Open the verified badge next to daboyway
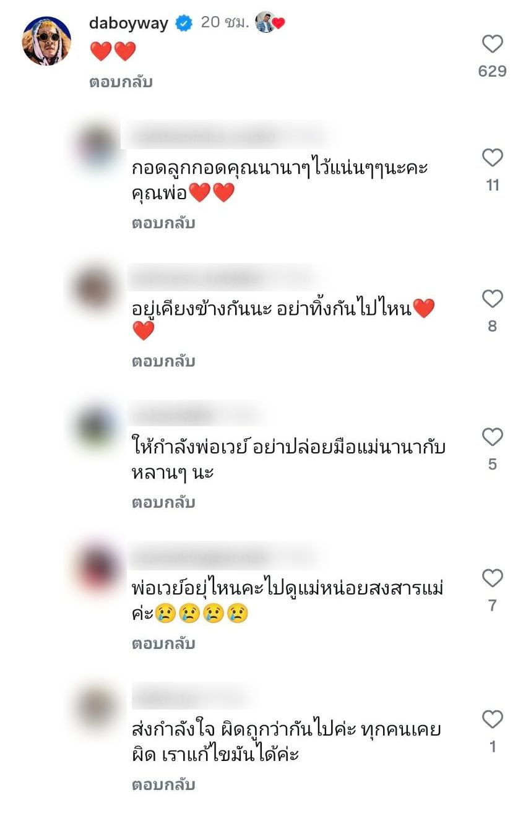This screenshot has width=531, height=816. [184, 24]
